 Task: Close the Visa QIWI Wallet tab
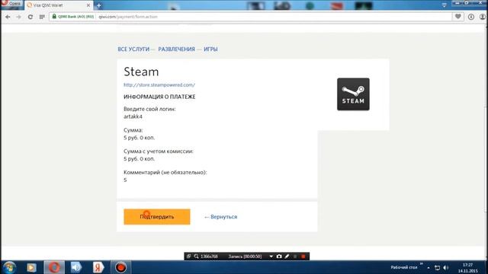point(88,5)
